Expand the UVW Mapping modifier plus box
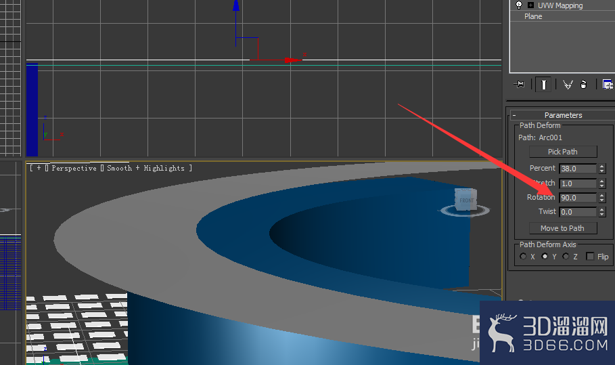The width and height of the screenshot is (615, 365). point(530,5)
